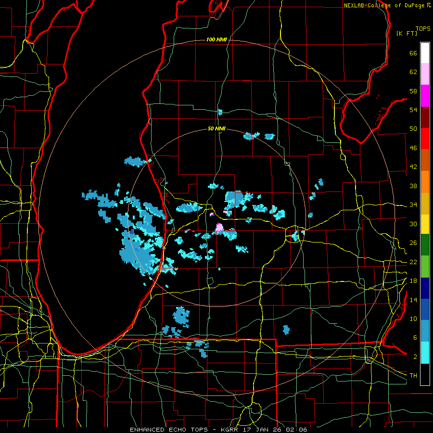Click the 46 legend value
This screenshot has width=433, height=433.
[413, 148]
